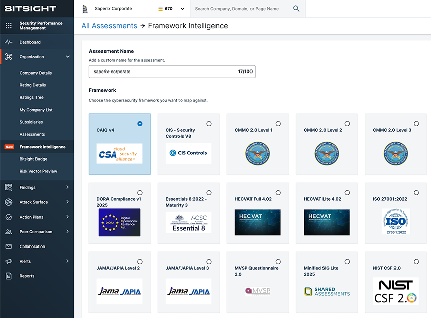
Task: Open the 670 rating dropdown
Action: tap(182, 9)
